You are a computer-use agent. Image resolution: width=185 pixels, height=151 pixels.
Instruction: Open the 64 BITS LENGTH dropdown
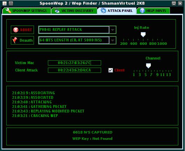(77, 40)
